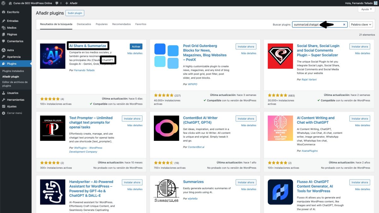Viewport: 379px width, 213px height.
Task: Open the Palabra clave dropdown
Action: coord(361,24)
